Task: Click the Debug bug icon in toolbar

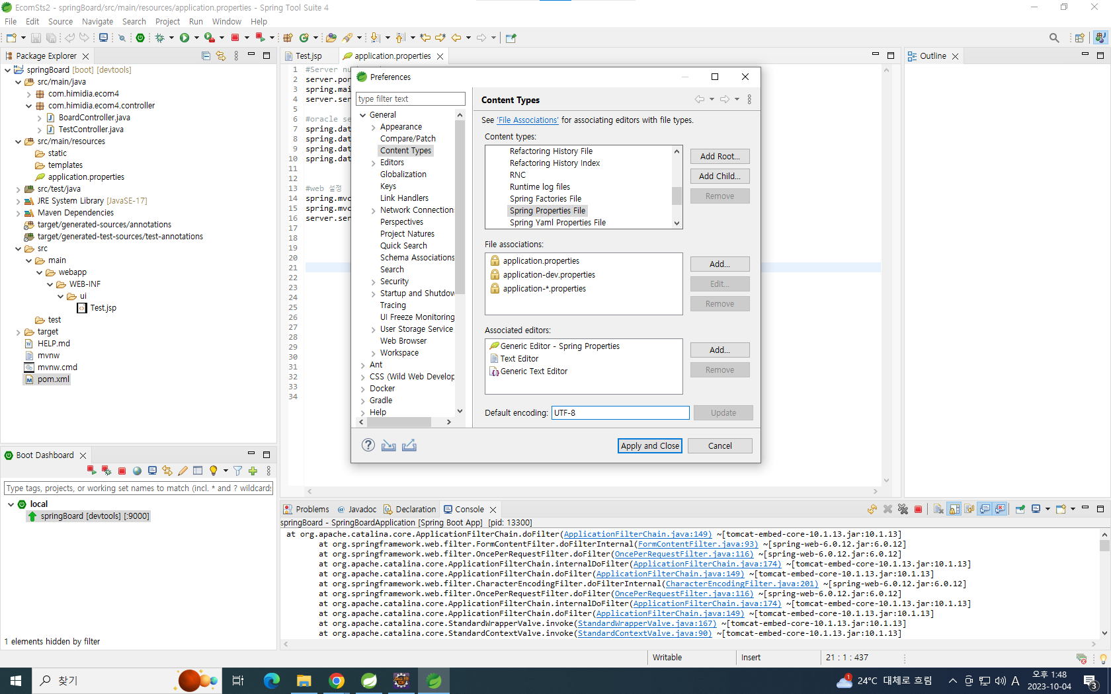Action: [159, 38]
